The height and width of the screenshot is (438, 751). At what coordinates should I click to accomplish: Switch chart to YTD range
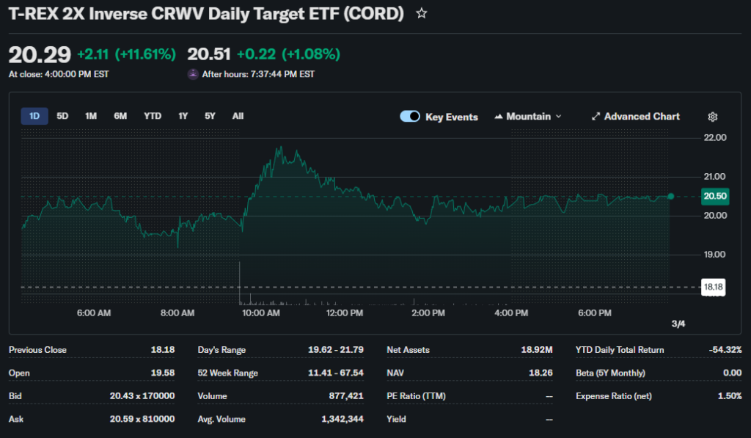pos(153,116)
